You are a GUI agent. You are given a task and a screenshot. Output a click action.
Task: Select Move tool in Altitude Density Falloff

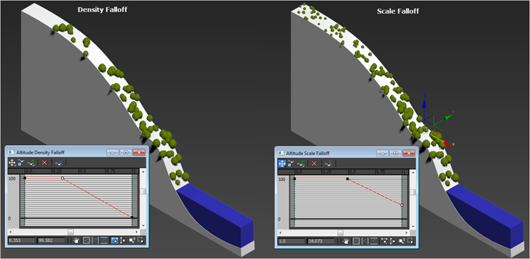(x=12, y=163)
